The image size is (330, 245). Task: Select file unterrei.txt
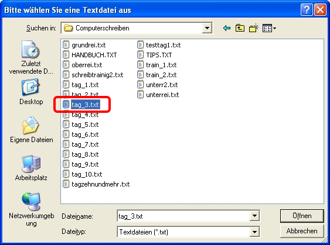pos(158,95)
